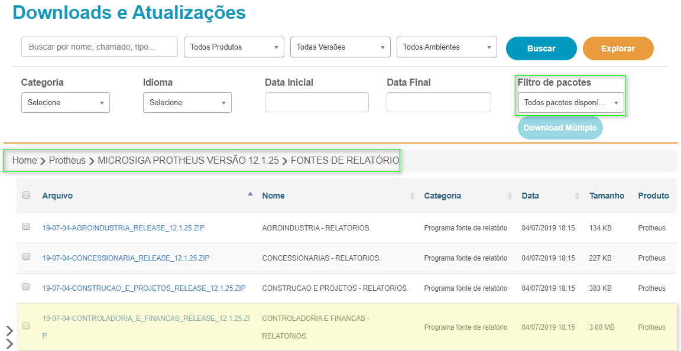Open FONTES DE RELATÓRIO breadcrumb
681x351 pixels.
(345, 161)
